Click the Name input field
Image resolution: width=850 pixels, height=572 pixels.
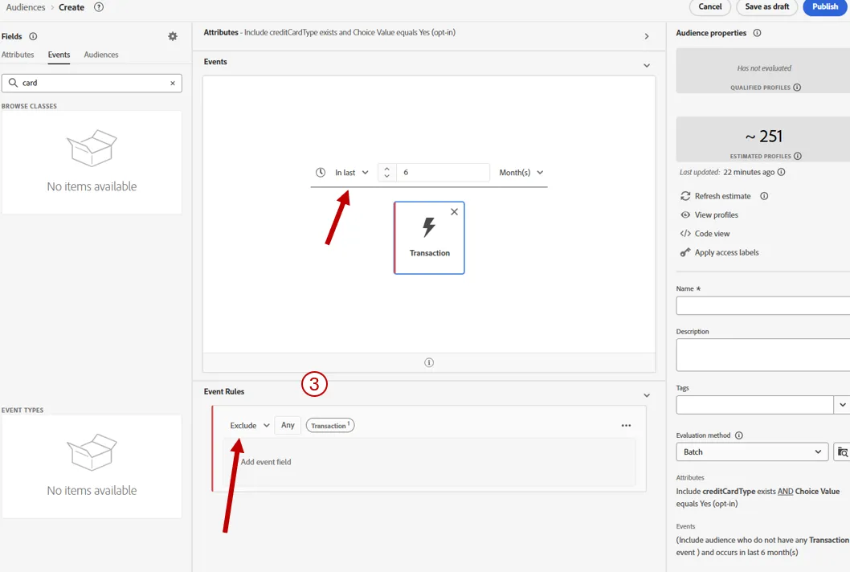[x=762, y=306]
